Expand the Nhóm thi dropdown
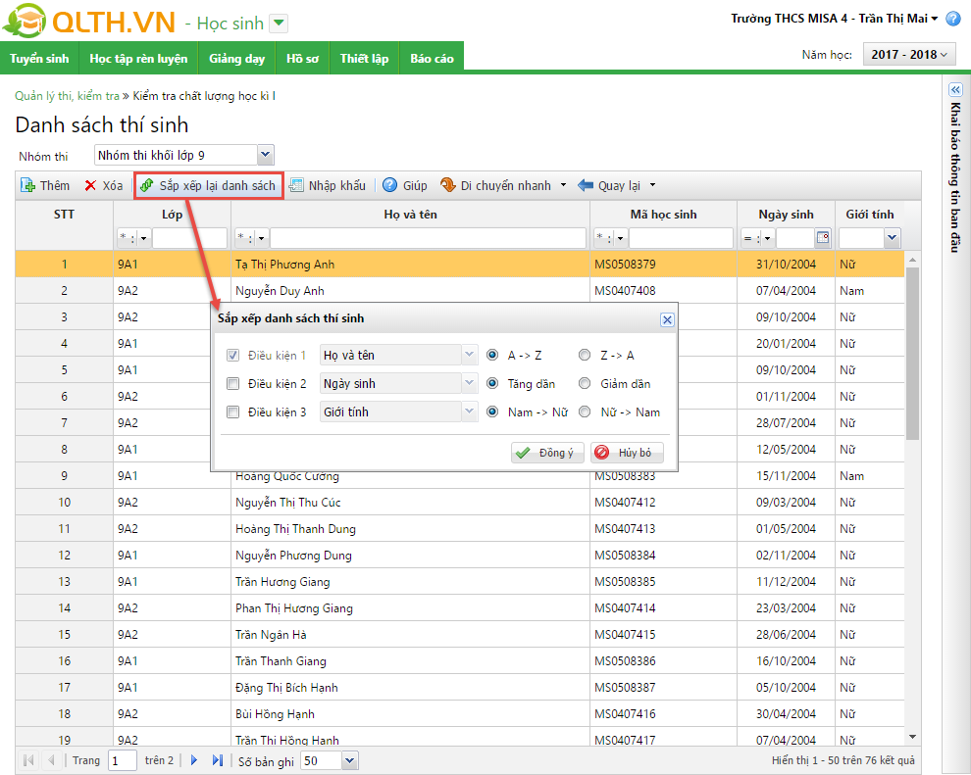The height and width of the screenshot is (775, 971). point(264,155)
